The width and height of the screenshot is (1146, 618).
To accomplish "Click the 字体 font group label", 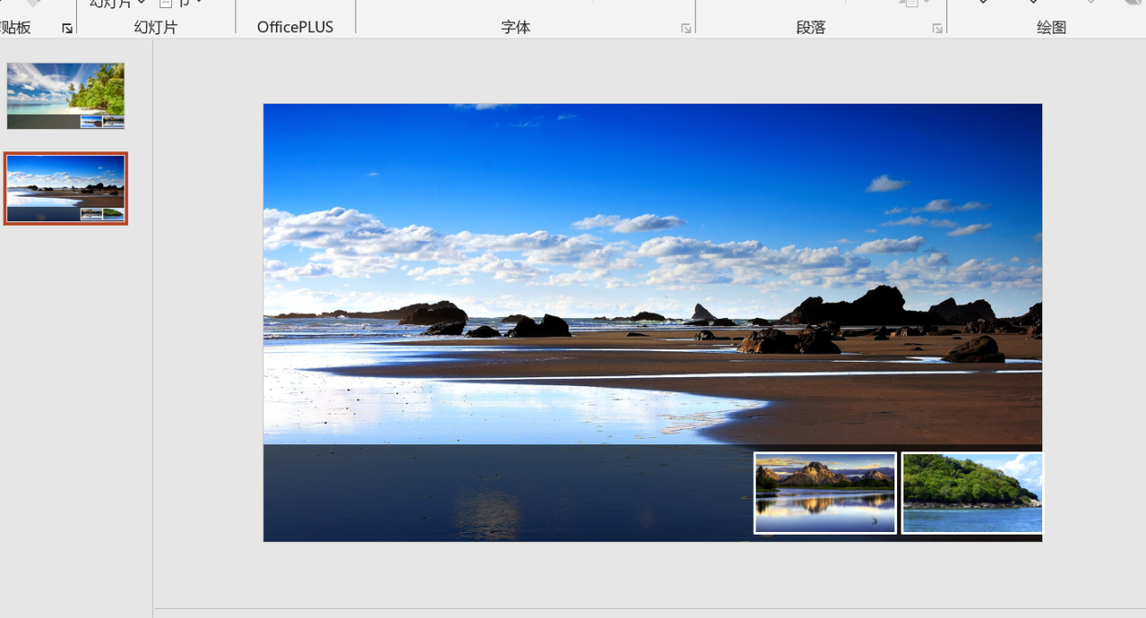I will (516, 28).
